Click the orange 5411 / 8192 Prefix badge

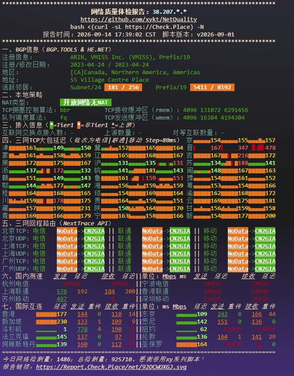(x=212, y=87)
